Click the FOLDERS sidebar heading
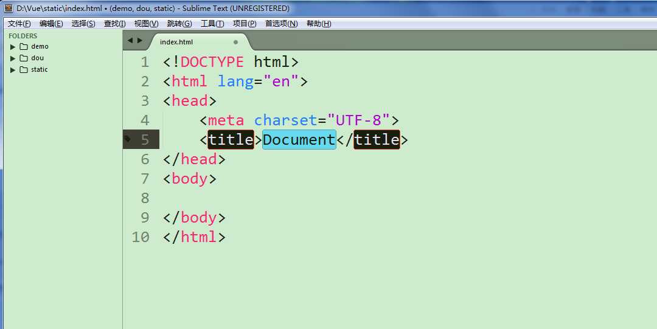 (23, 36)
